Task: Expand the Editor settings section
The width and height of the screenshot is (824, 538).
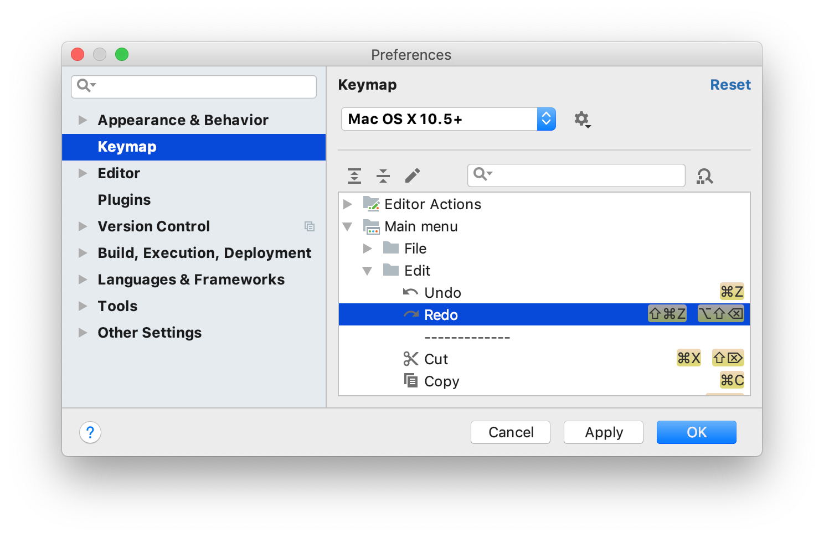Action: pyautogui.click(x=83, y=173)
